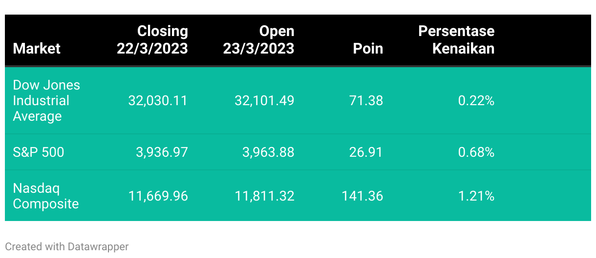This screenshot has width=596, height=258.
Task: Click the Nasdaq closing value 11,669.96
Action: [158, 196]
